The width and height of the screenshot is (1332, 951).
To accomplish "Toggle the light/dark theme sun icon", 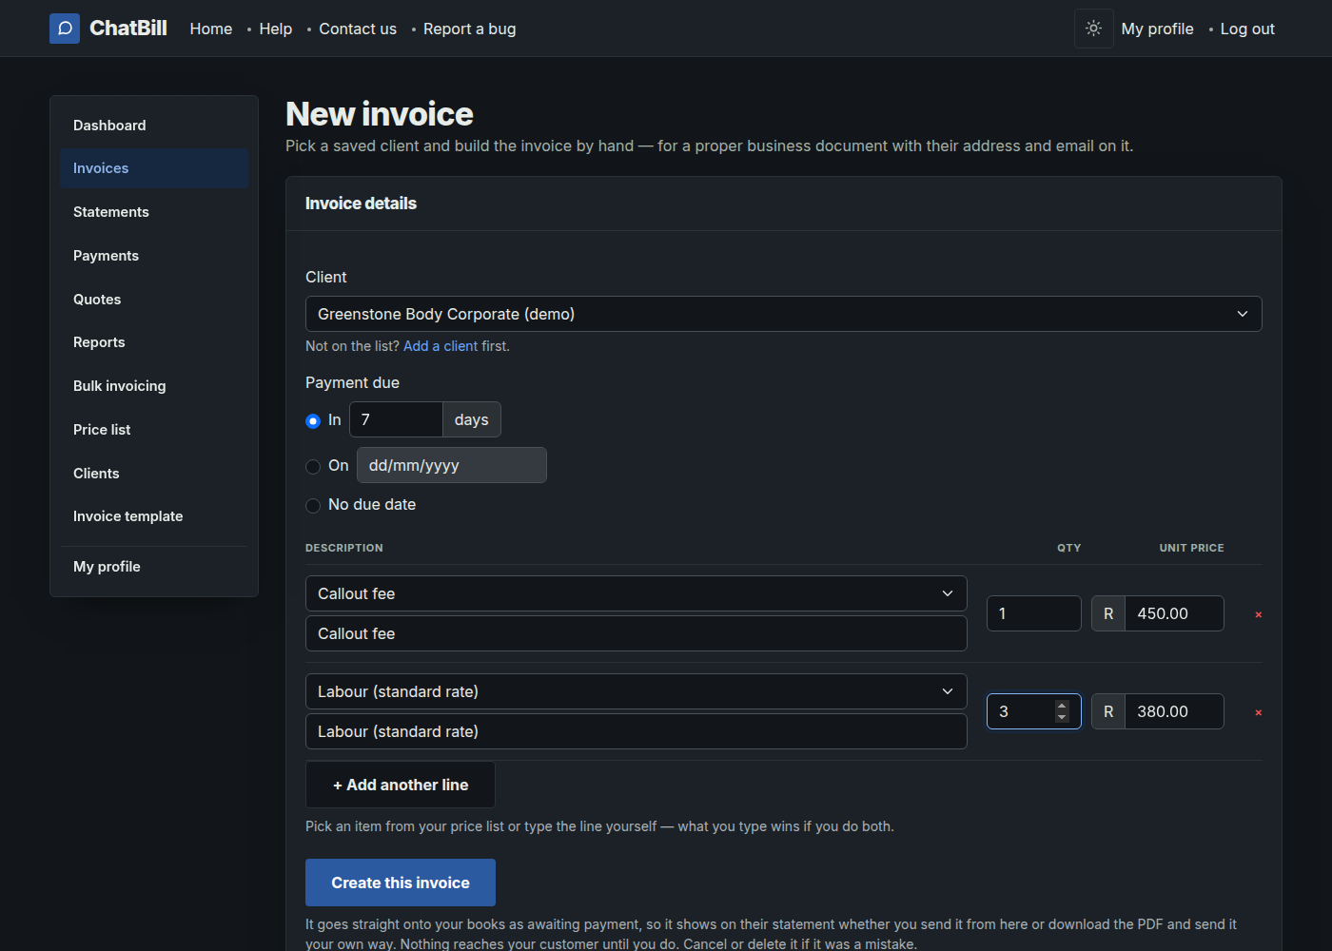I will (x=1094, y=29).
